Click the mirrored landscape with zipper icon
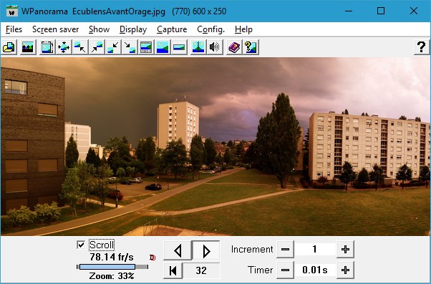The width and height of the screenshot is (431, 284). 198,47
